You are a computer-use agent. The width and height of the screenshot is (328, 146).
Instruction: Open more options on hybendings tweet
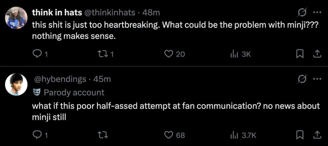317,79
